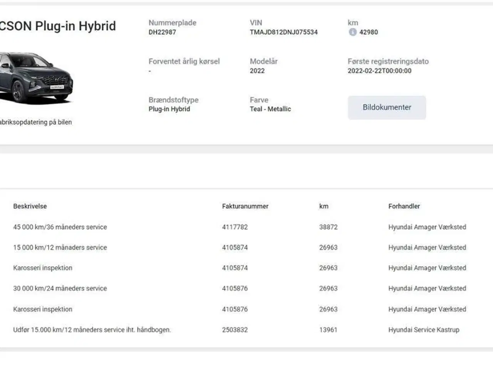Click the Plug-in Hybrid model title heading
This screenshot has height=370, width=493.
(x=58, y=26)
